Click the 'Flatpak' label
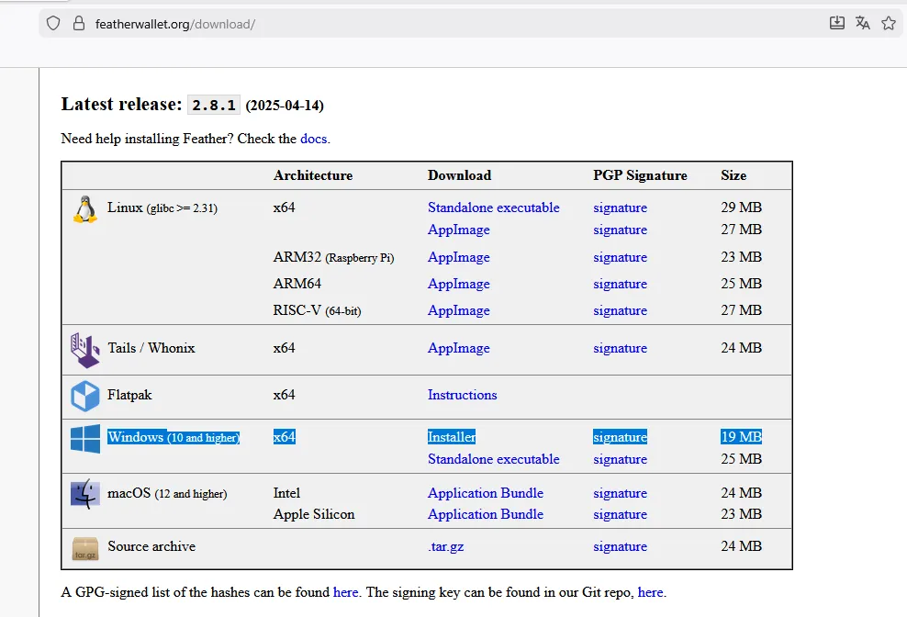Screen dimensions: 907x617 click(129, 395)
